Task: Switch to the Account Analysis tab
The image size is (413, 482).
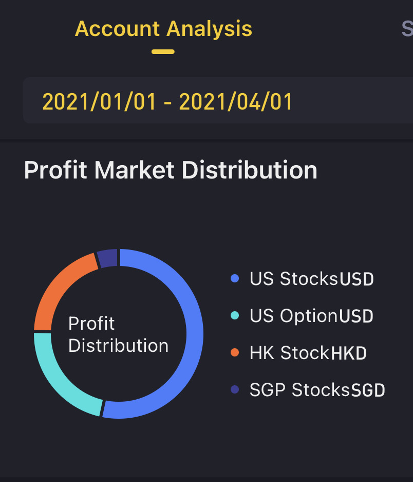Action: [163, 29]
